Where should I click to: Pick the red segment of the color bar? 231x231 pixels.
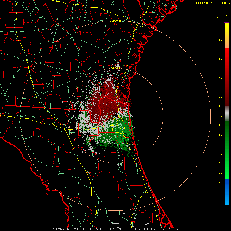coord(227,77)
